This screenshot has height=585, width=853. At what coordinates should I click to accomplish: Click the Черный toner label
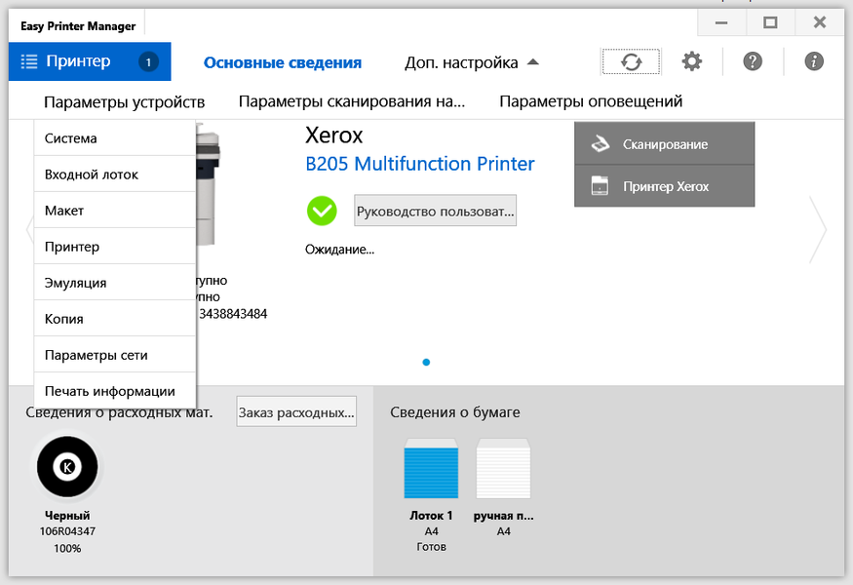[67, 515]
